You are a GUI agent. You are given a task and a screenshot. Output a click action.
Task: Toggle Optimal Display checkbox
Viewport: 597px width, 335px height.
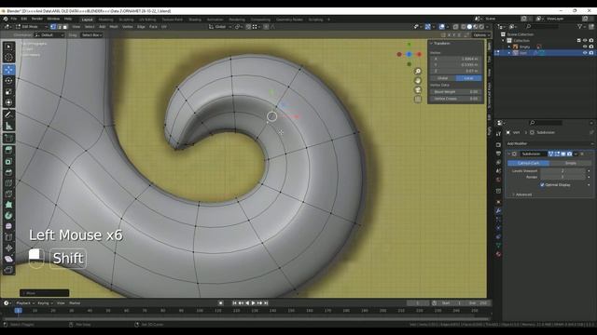542,184
